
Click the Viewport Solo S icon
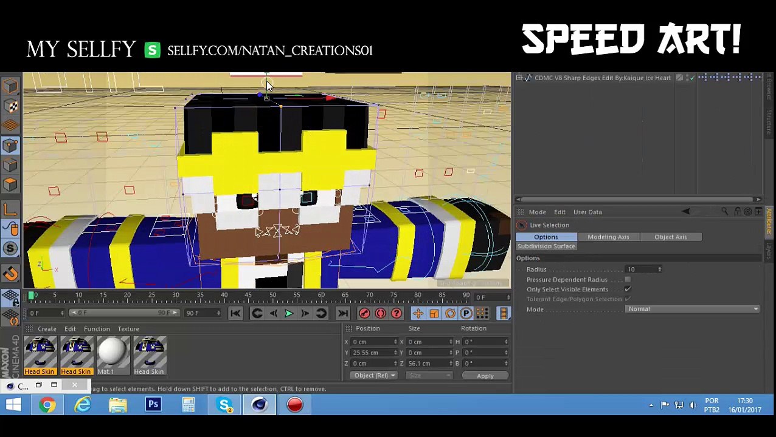tap(10, 248)
